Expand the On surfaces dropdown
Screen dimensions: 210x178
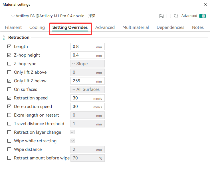click(87, 89)
